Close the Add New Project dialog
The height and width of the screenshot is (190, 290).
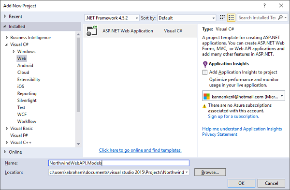pyautogui.click(x=281, y=5)
